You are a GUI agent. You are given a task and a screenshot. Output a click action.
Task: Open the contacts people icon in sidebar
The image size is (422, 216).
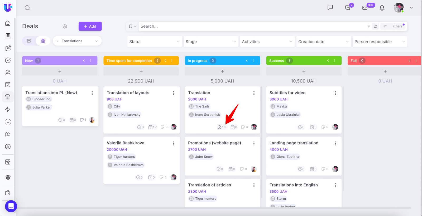pos(8,72)
